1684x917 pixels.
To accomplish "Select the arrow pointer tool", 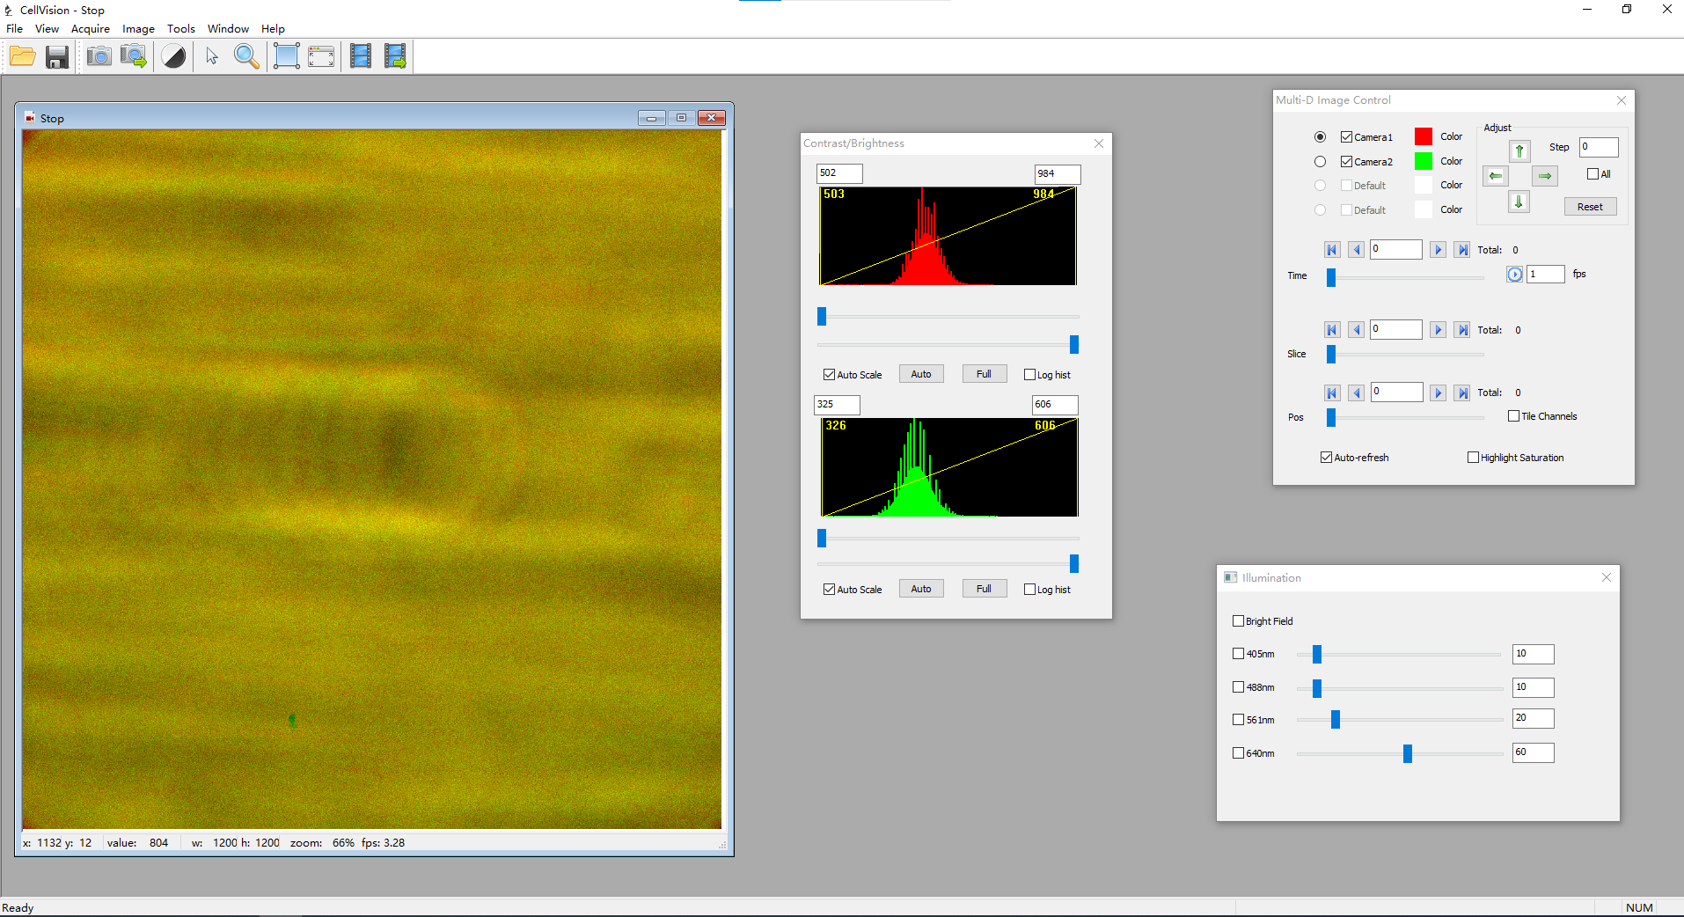I will pyautogui.click(x=212, y=57).
